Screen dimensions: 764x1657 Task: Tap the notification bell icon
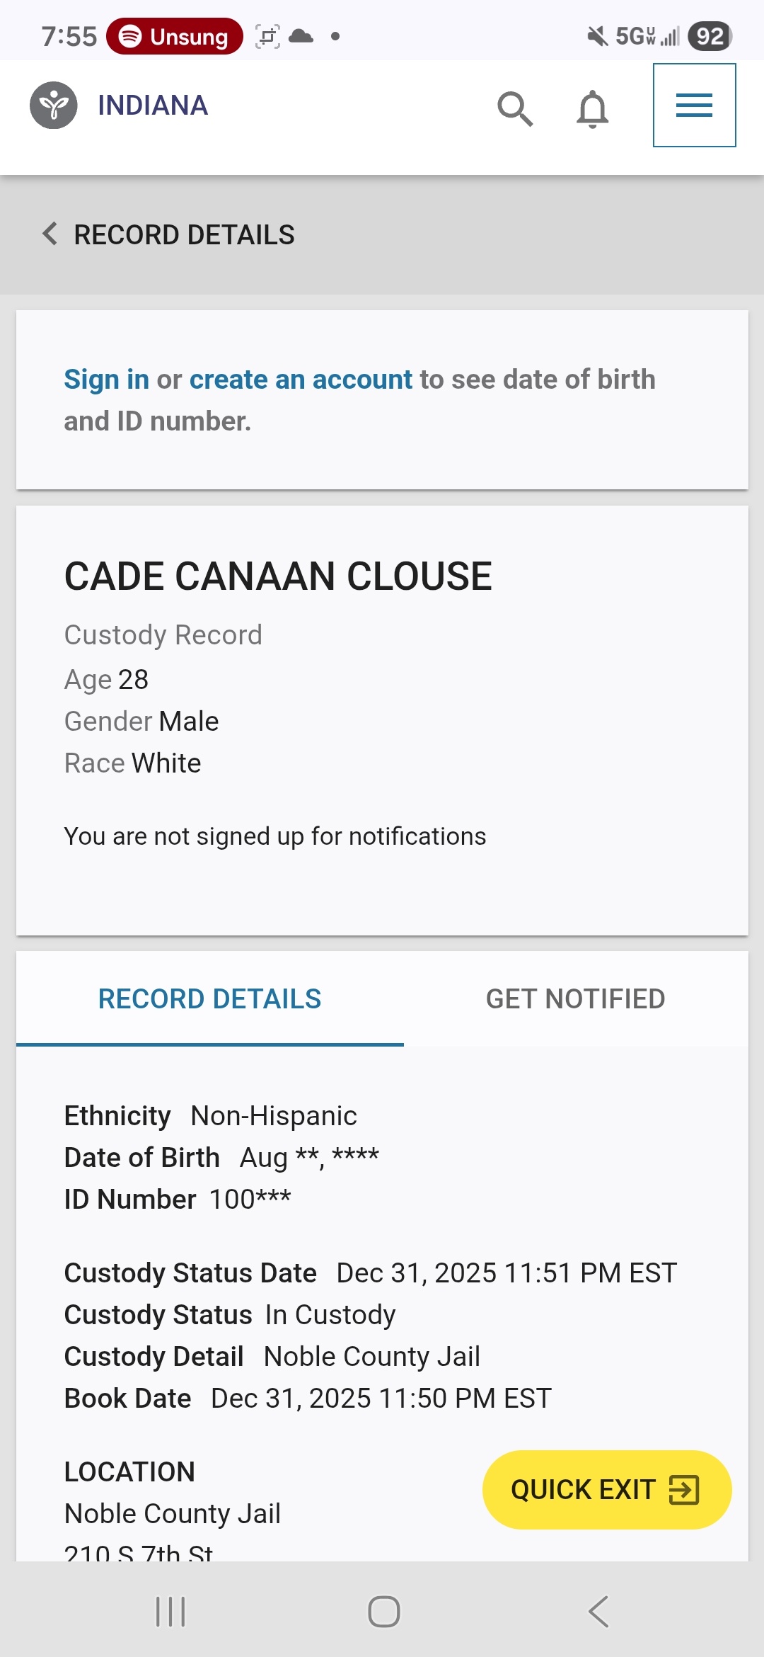593,108
